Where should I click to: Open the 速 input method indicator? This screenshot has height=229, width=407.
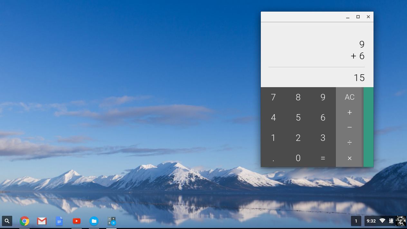(x=391, y=221)
